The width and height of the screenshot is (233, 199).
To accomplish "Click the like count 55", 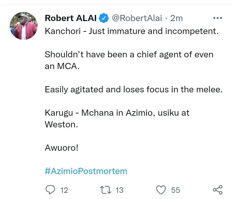I will [176, 190].
